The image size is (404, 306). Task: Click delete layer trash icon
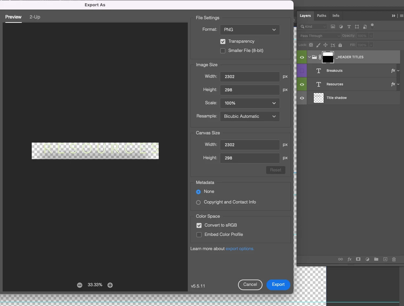coord(394,259)
